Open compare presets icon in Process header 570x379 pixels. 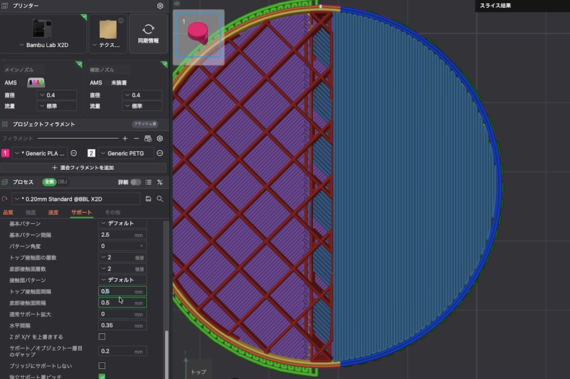(160, 182)
